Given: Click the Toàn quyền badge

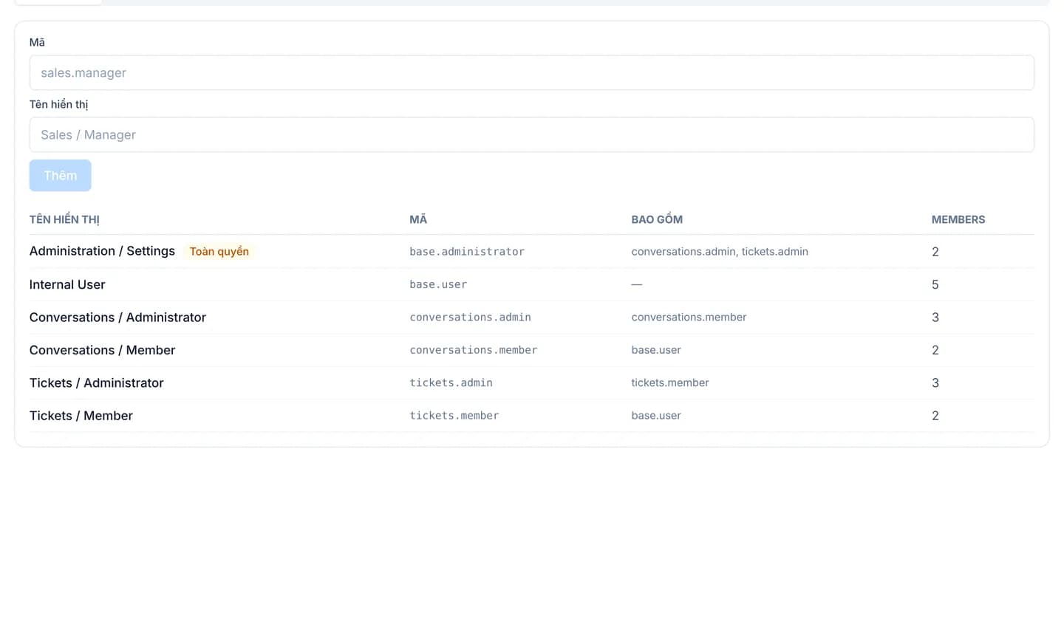Looking at the screenshot, I should point(219,251).
